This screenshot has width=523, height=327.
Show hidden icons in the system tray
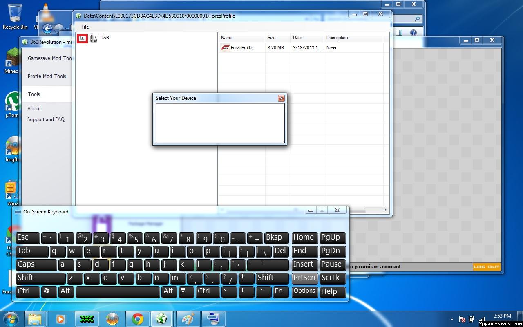click(452, 319)
